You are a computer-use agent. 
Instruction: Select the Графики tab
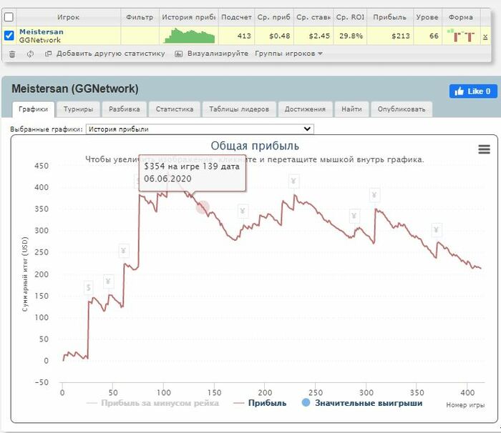[33, 109]
